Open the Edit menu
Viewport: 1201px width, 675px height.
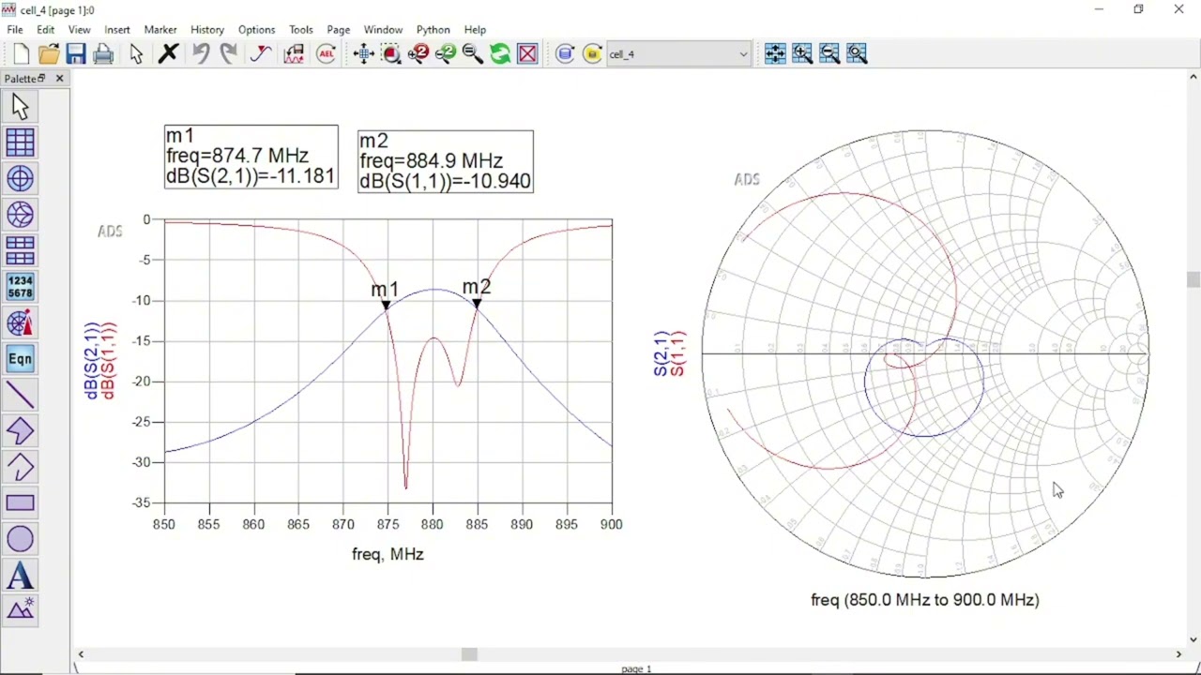coord(45,30)
